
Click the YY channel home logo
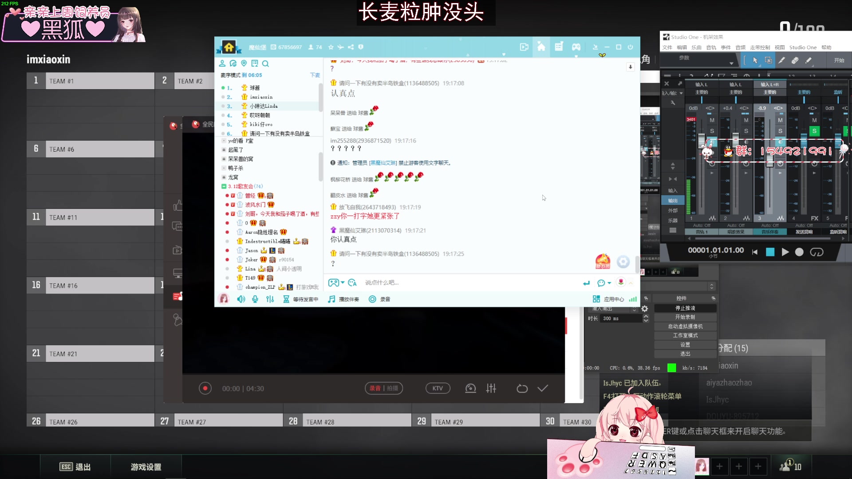[229, 47]
